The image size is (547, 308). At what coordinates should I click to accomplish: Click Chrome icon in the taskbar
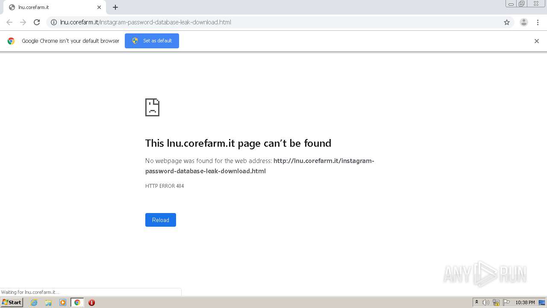coord(77,302)
